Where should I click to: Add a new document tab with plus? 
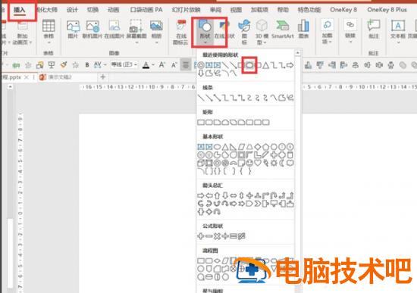click(103, 77)
